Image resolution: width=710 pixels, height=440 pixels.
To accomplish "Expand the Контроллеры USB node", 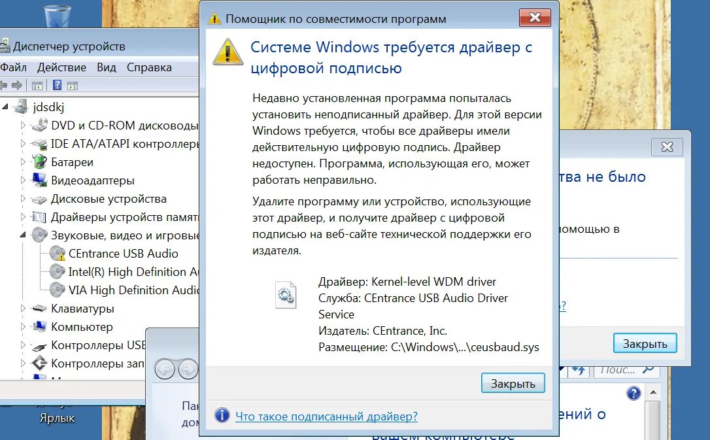I will click(23, 345).
